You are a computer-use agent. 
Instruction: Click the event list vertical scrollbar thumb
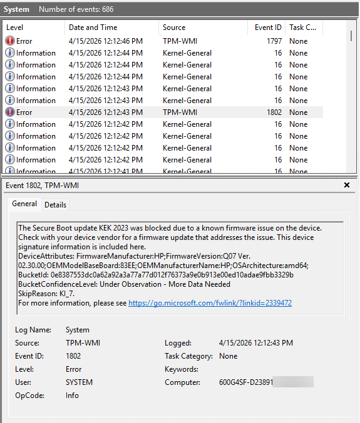[x=351, y=36]
